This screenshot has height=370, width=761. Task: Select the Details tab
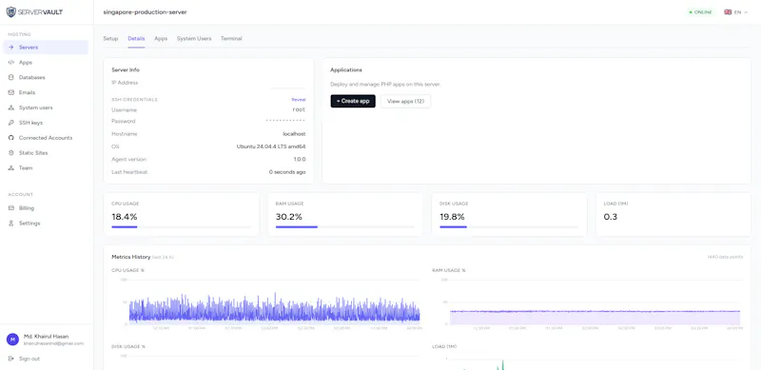pyautogui.click(x=136, y=38)
